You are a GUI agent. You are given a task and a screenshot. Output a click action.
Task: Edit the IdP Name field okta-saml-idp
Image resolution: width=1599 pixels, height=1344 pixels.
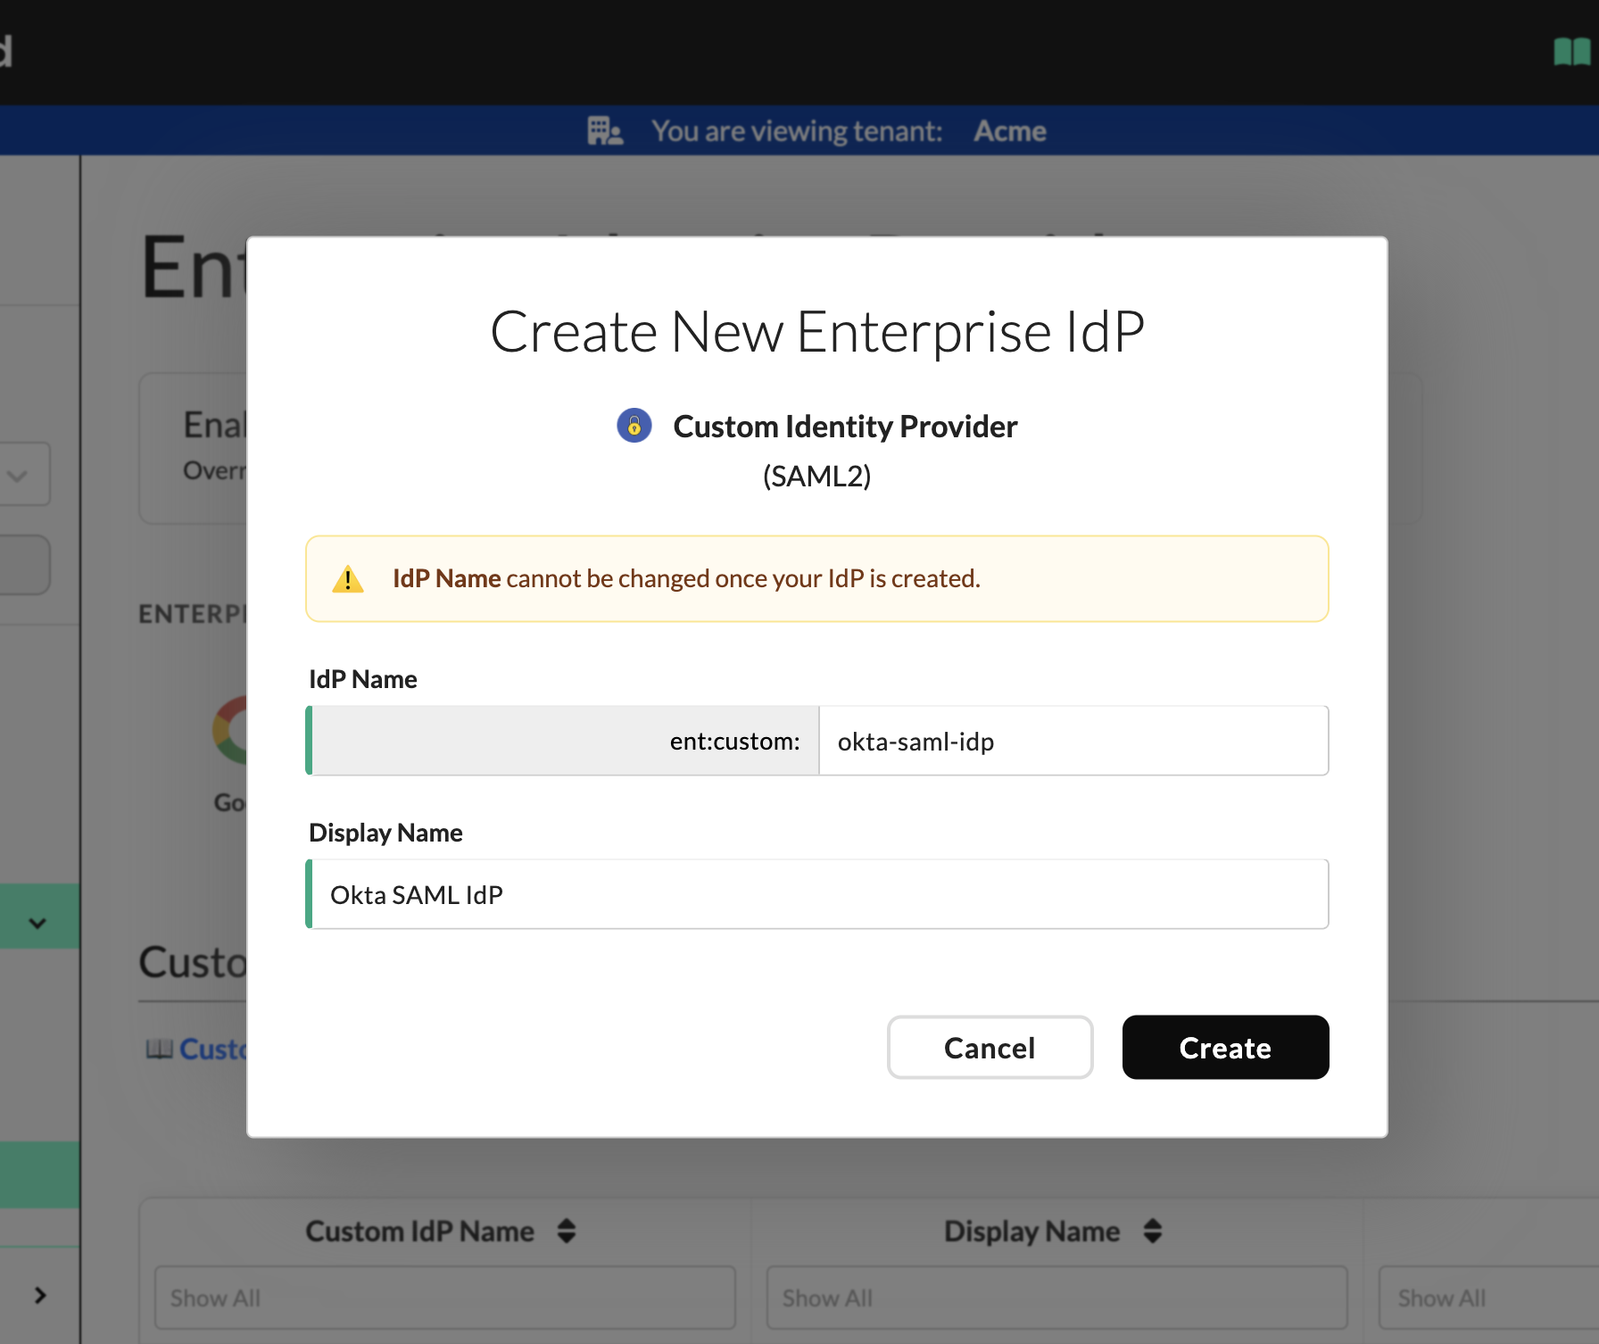coord(1073,741)
